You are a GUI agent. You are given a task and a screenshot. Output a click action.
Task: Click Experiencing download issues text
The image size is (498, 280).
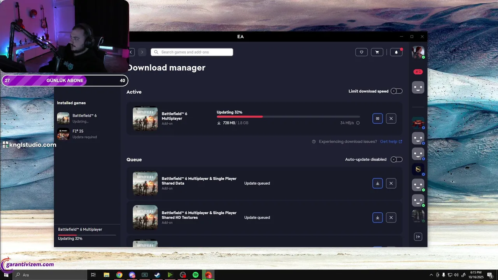pos(348,142)
